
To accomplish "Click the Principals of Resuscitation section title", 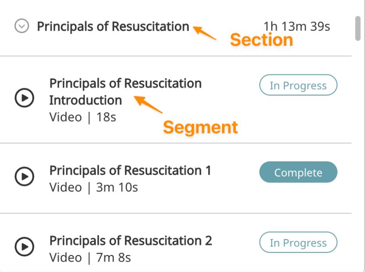I will click(x=113, y=27).
